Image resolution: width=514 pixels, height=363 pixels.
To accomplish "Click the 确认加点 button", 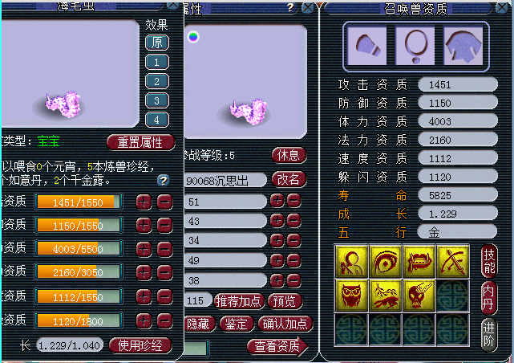I will point(285,324).
